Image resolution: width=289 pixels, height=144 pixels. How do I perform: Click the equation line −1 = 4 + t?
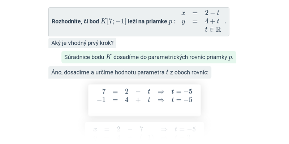(124, 100)
